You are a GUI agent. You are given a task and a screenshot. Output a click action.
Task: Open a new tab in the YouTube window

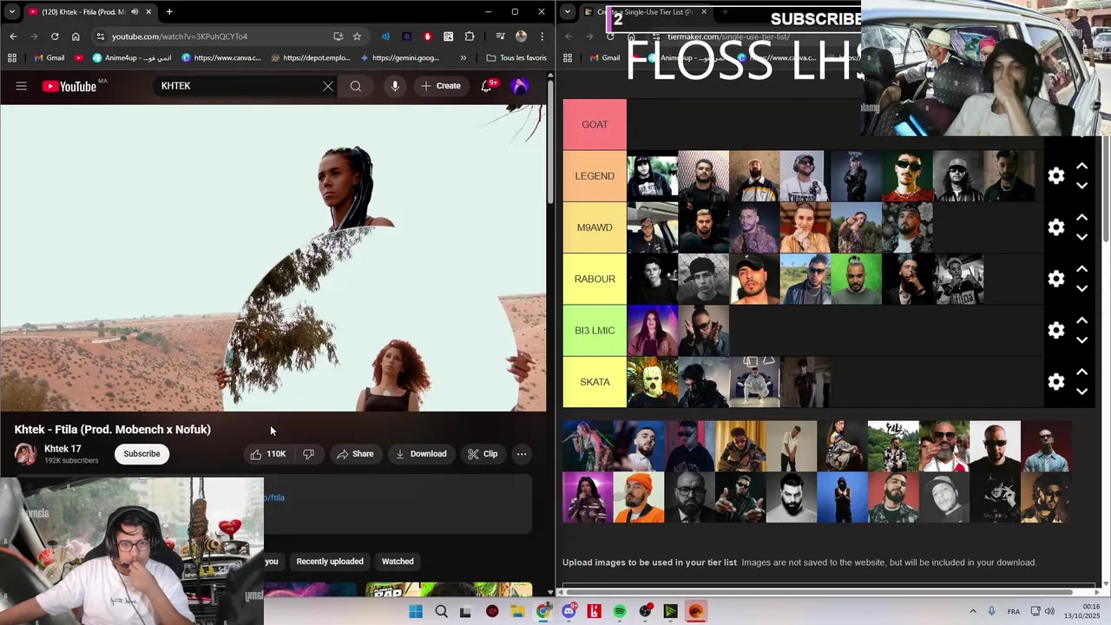point(169,12)
